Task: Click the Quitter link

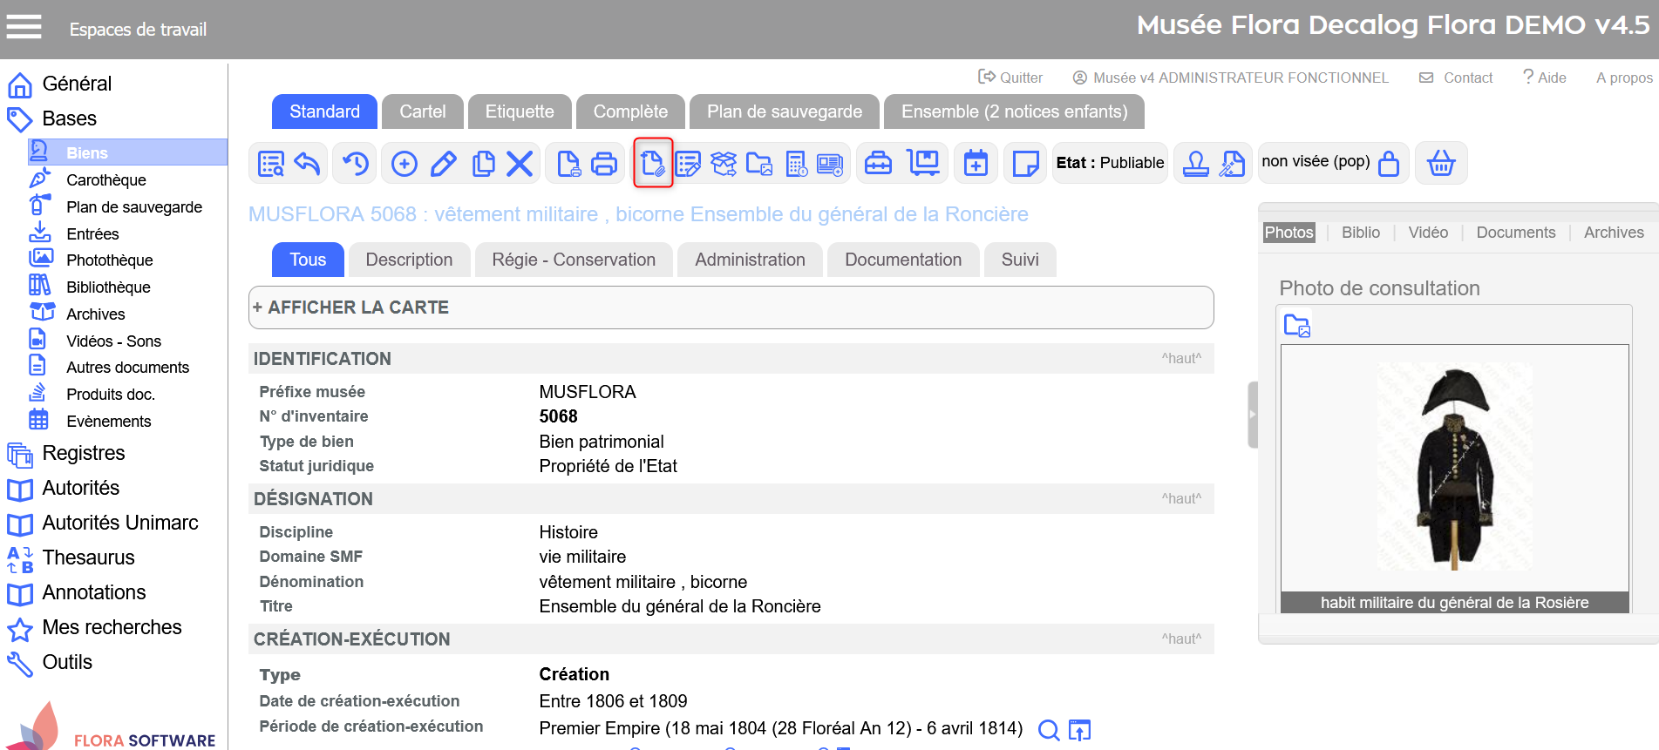Action: pos(1011,78)
